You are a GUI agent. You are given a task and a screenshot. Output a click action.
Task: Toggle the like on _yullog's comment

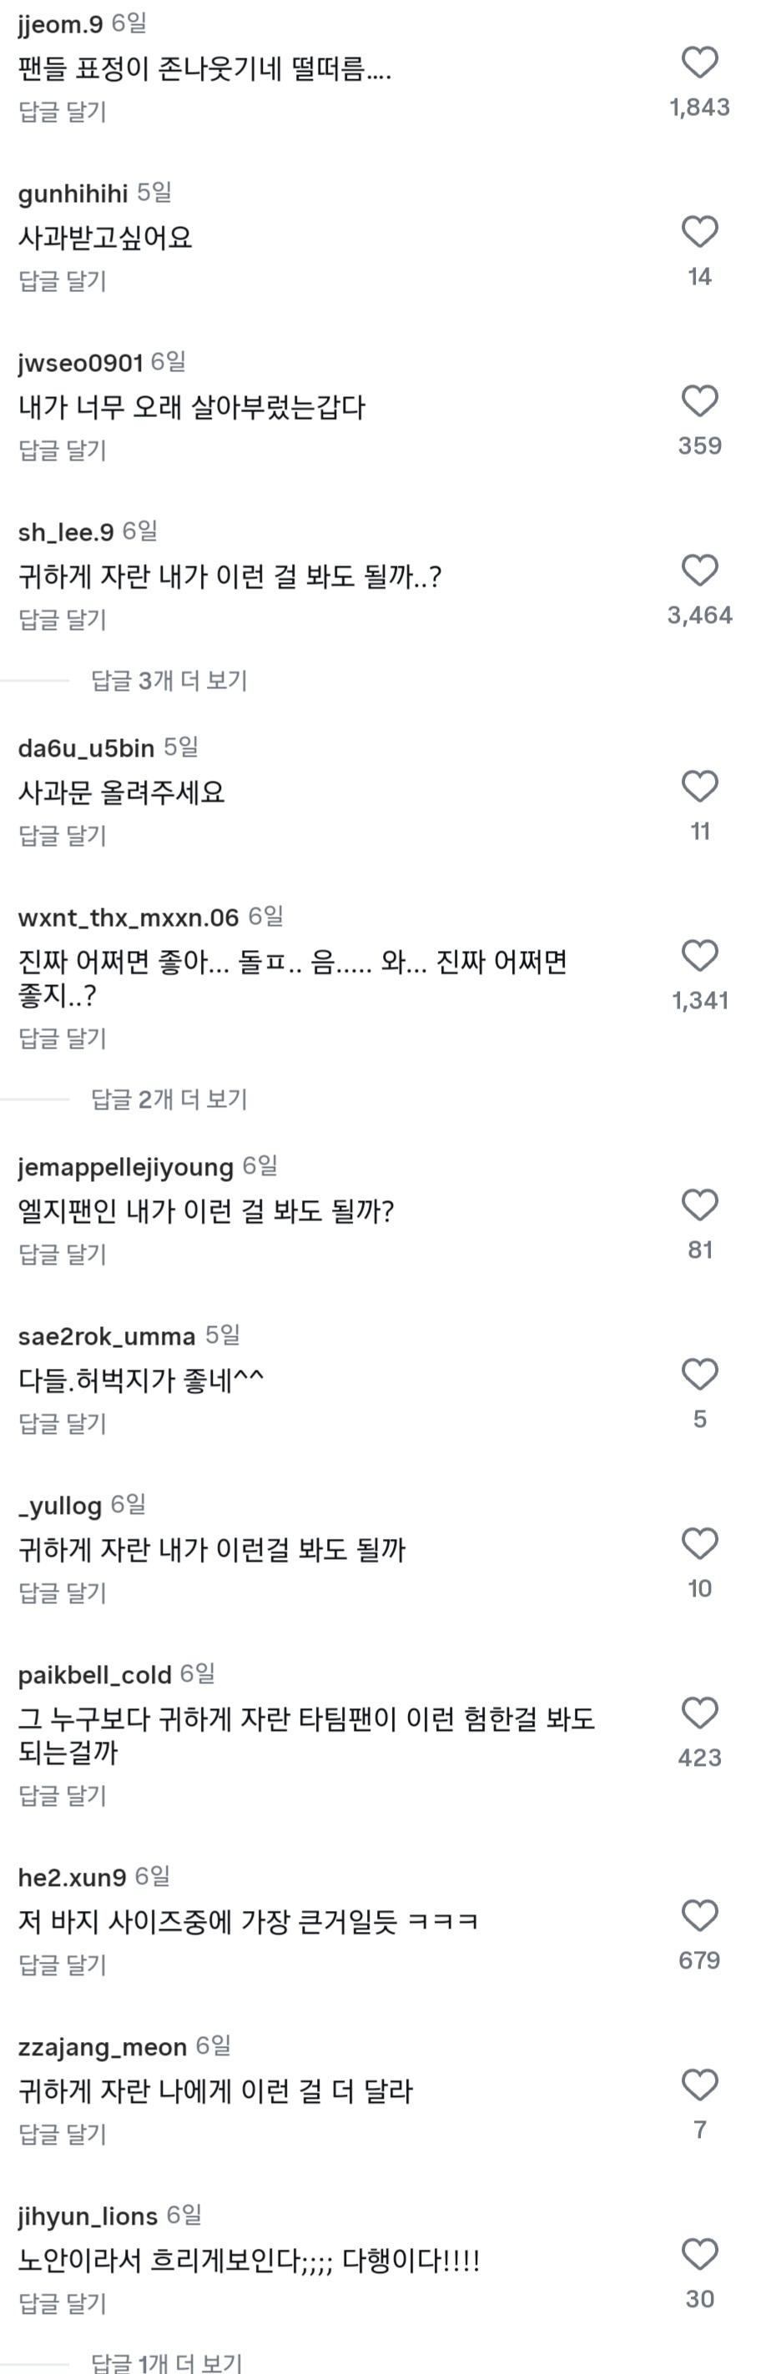tap(701, 1544)
